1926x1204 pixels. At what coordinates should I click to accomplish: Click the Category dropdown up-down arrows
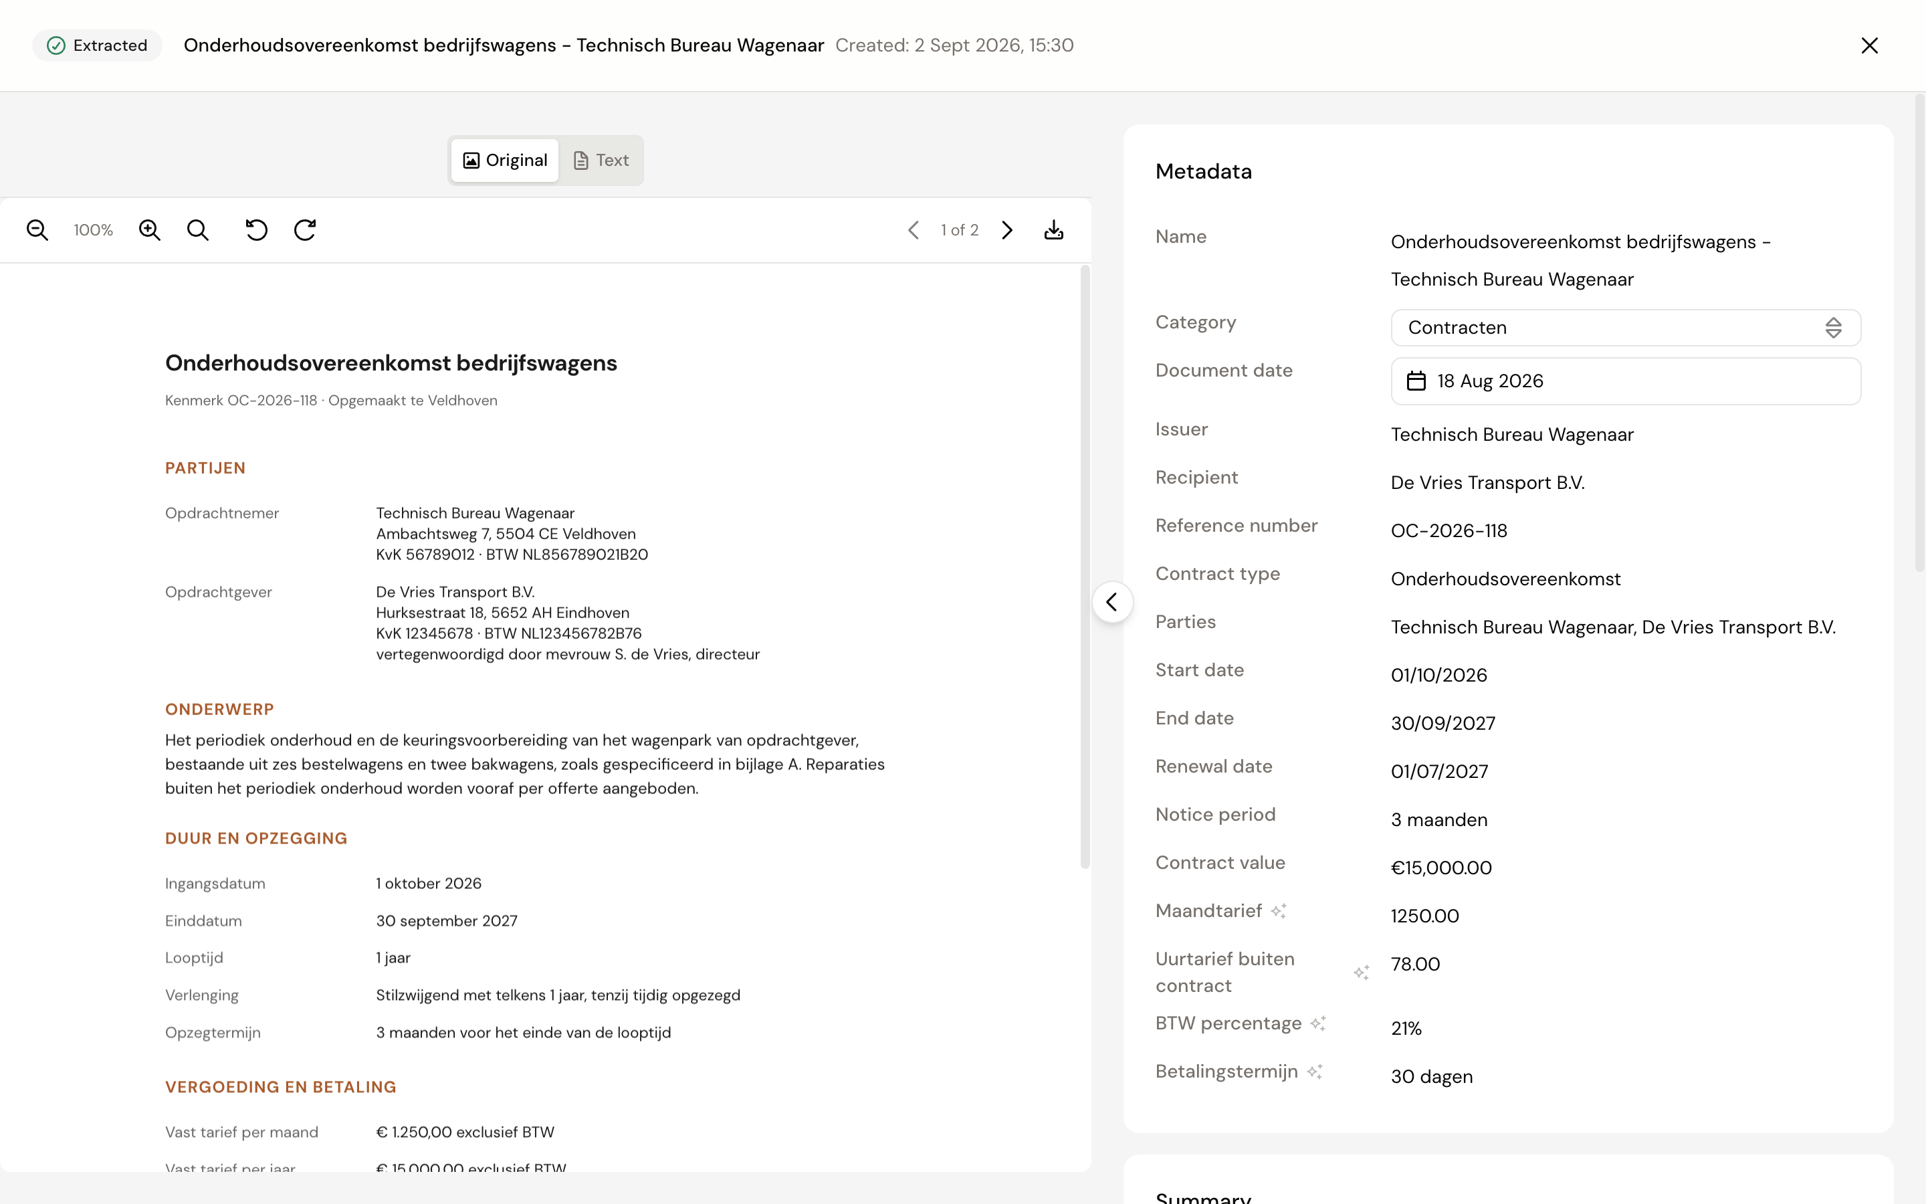click(1834, 328)
